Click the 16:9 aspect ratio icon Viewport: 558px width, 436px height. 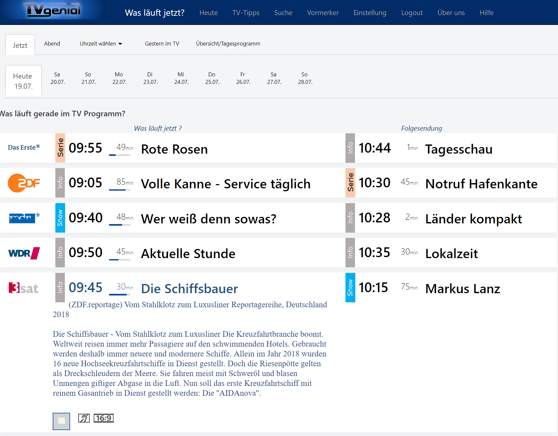click(103, 418)
